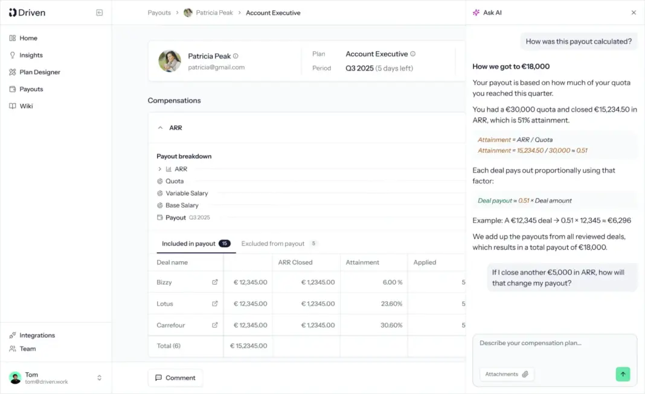Click the Payout wallet icon in breakdown

click(160, 217)
